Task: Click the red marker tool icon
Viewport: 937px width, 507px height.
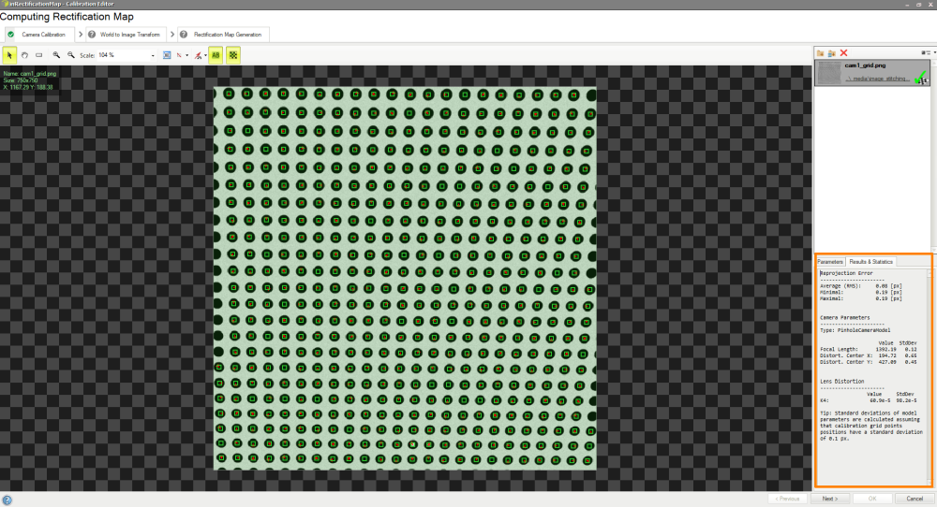Action: tap(198, 55)
